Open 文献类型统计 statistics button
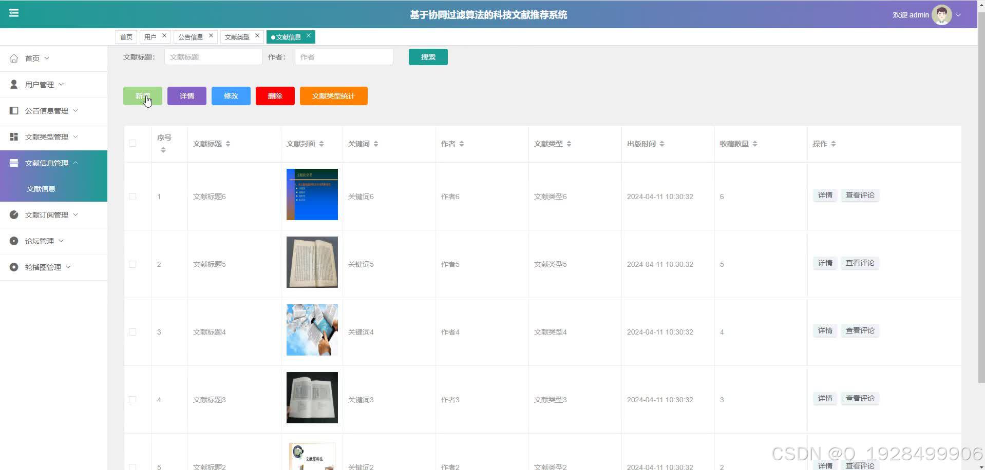Image resolution: width=985 pixels, height=470 pixels. pyautogui.click(x=334, y=96)
